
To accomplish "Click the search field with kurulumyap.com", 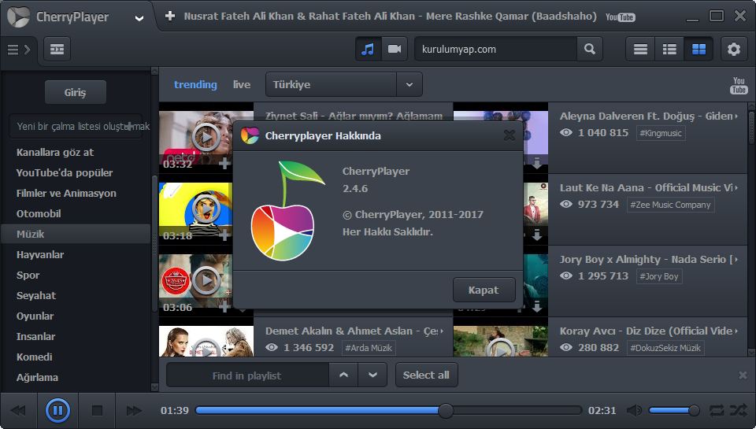I will click(x=495, y=49).
